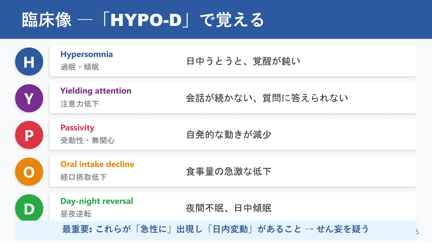Click the slide page number 5
The height and width of the screenshot is (243, 432).
click(417, 232)
